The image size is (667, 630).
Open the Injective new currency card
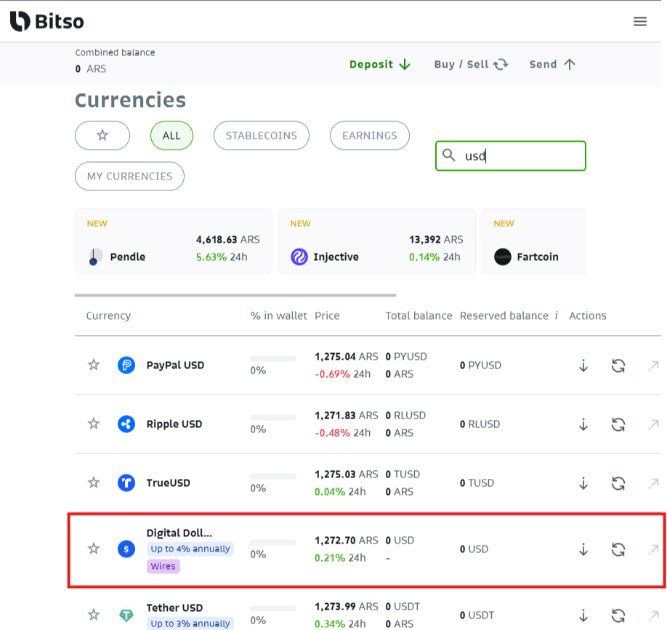click(377, 241)
